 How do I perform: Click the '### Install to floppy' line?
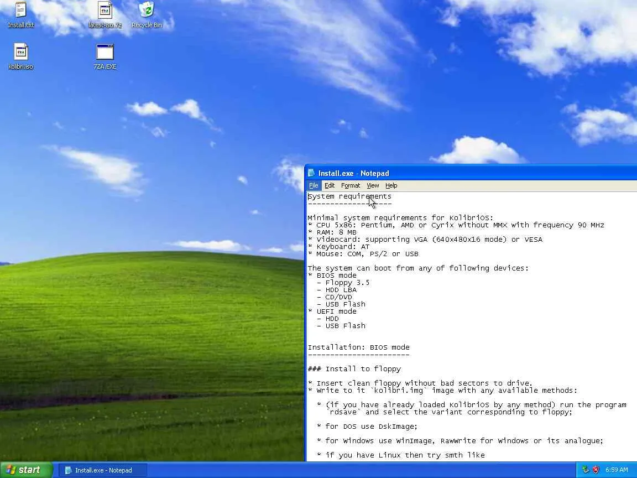tap(354, 369)
